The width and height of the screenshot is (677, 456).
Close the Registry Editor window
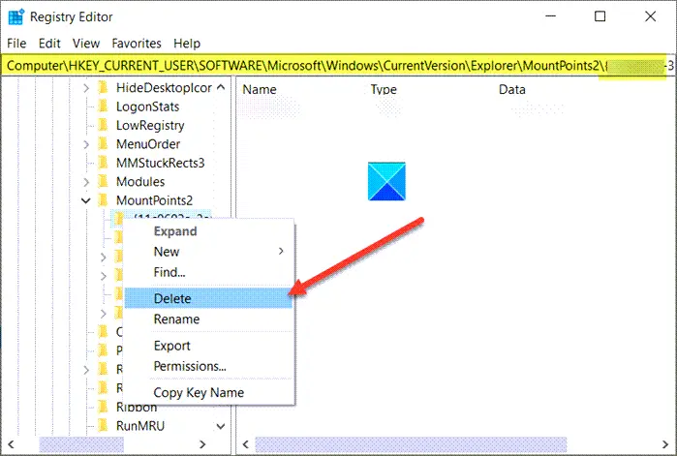(650, 16)
